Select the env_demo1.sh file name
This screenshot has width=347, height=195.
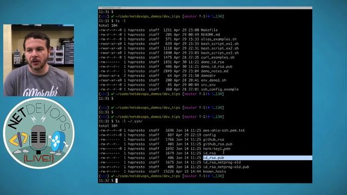[213, 80]
